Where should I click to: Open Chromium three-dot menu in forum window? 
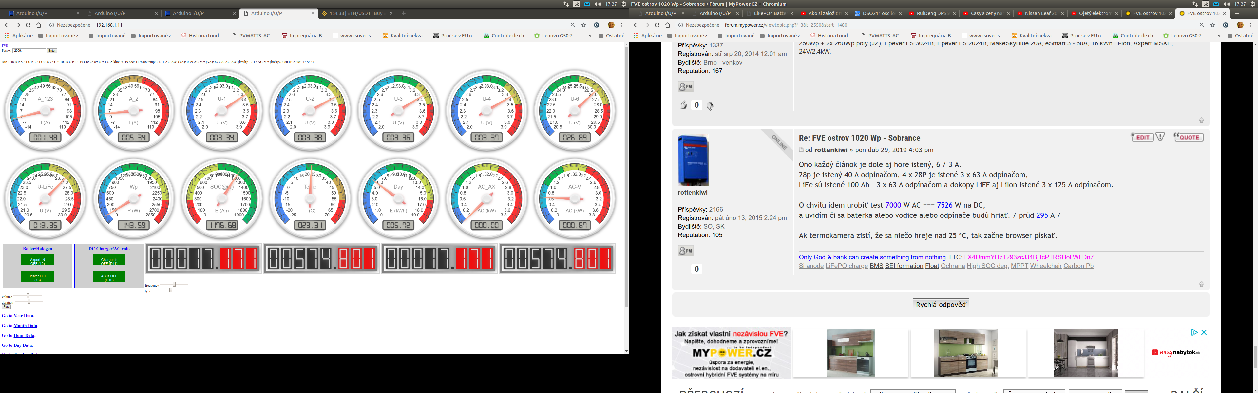1251,25
